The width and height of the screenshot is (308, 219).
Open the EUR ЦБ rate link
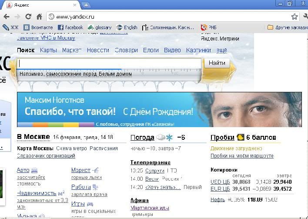coord(220,189)
